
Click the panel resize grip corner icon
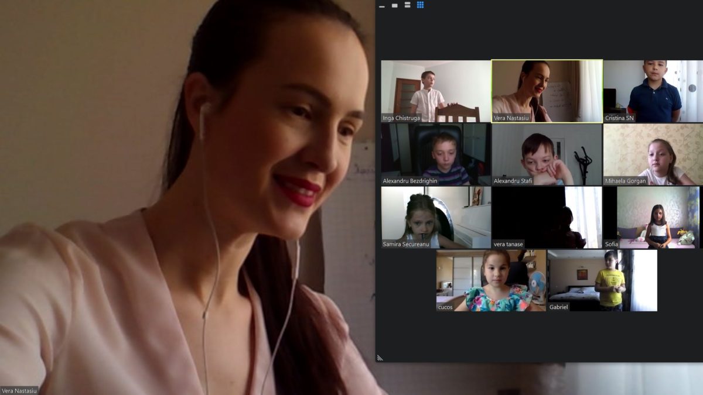pyautogui.click(x=380, y=358)
